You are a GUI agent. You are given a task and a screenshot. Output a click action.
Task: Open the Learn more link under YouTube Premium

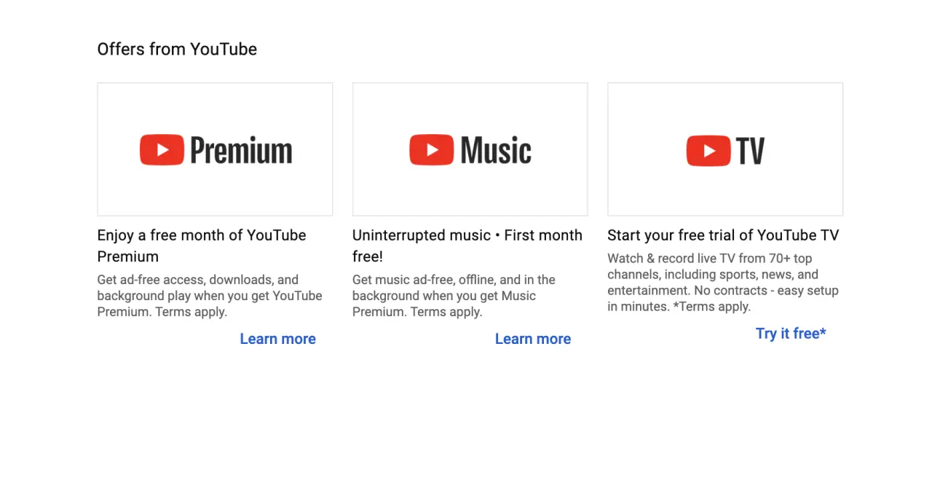[277, 338]
